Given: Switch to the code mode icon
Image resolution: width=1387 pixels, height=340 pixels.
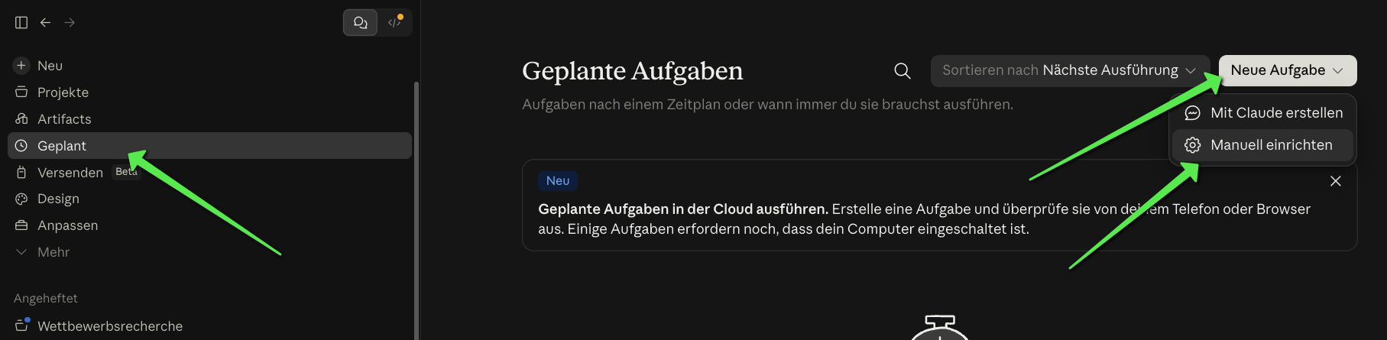Looking at the screenshot, I should point(395,23).
